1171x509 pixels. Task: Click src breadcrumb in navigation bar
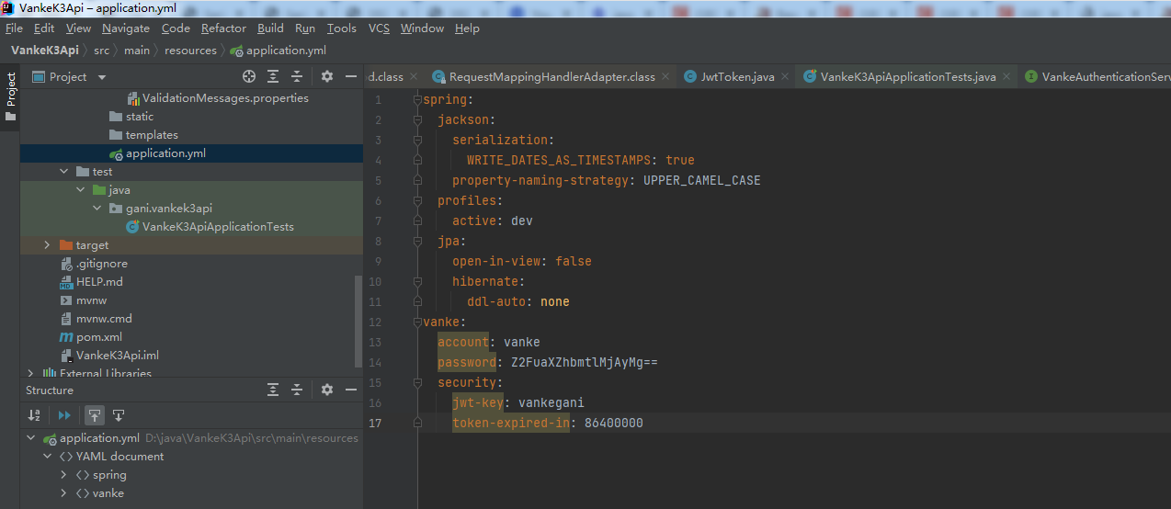tap(101, 51)
